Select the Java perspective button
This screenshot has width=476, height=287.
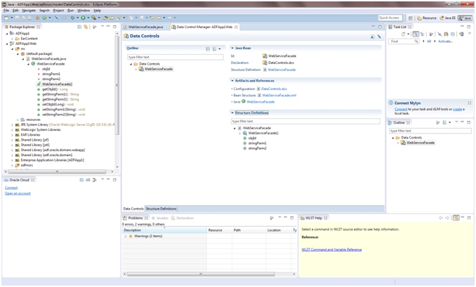465,18
